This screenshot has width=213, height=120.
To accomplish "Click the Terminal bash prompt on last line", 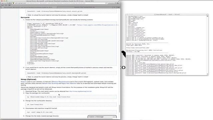I will (x=130, y=74).
